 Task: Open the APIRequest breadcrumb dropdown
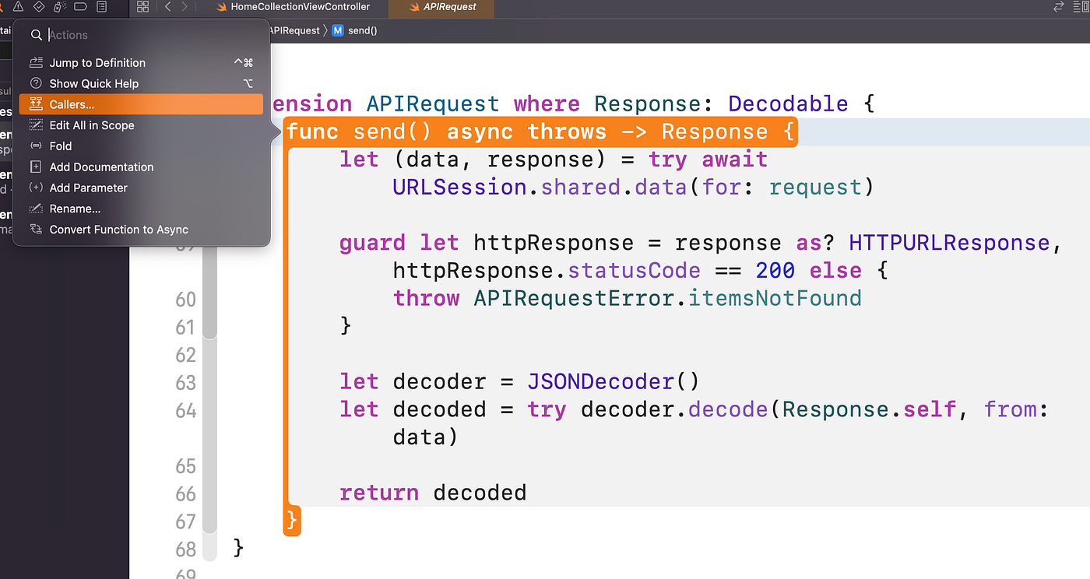(x=294, y=30)
